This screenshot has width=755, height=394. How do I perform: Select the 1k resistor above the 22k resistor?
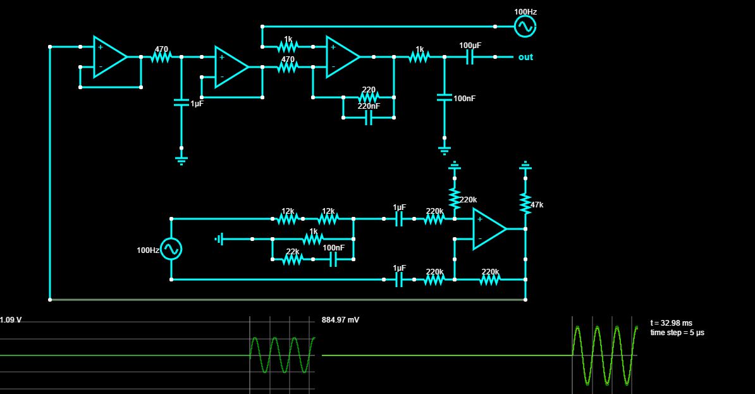click(313, 239)
